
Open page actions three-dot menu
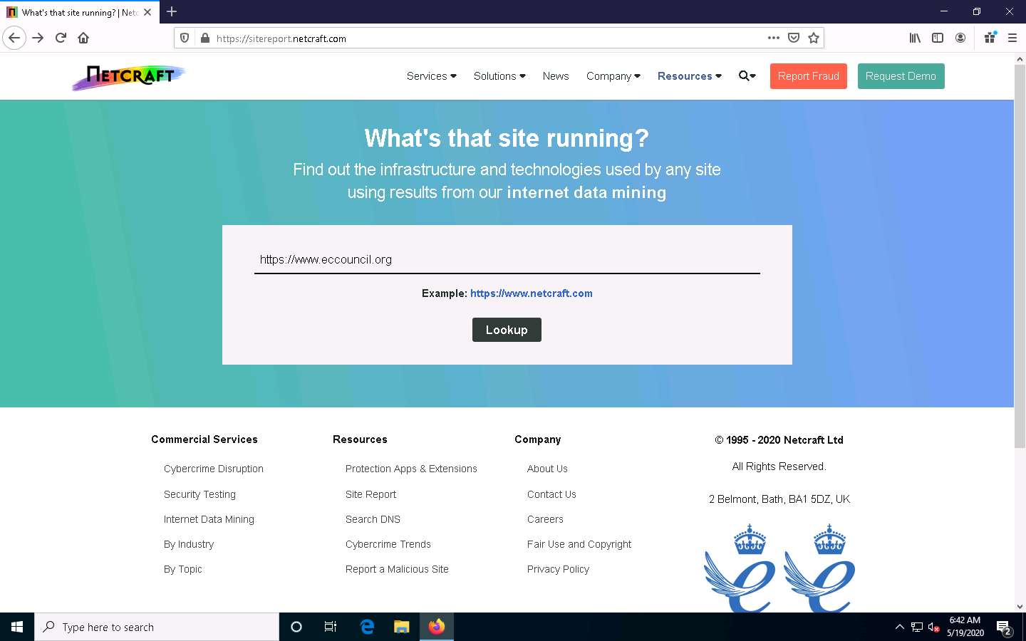pos(774,38)
